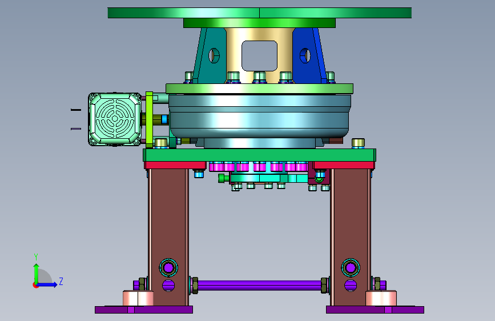Select the mint green motor fan cover
495x321 pixels.
click(x=115, y=119)
